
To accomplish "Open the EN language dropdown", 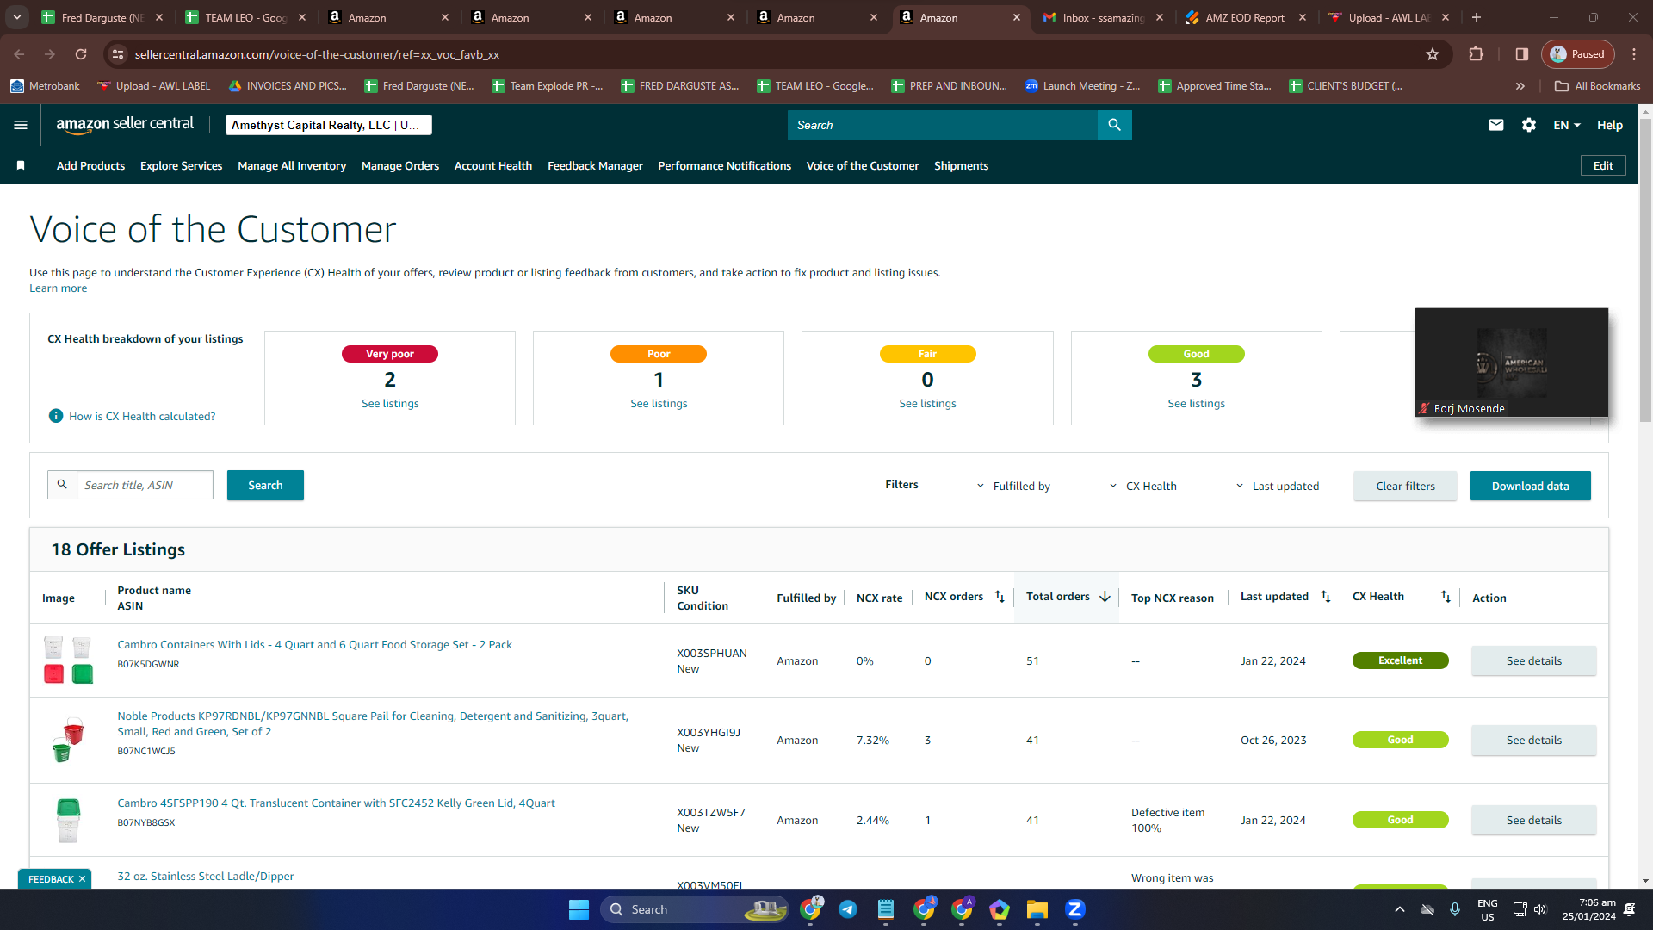I will click(1567, 125).
